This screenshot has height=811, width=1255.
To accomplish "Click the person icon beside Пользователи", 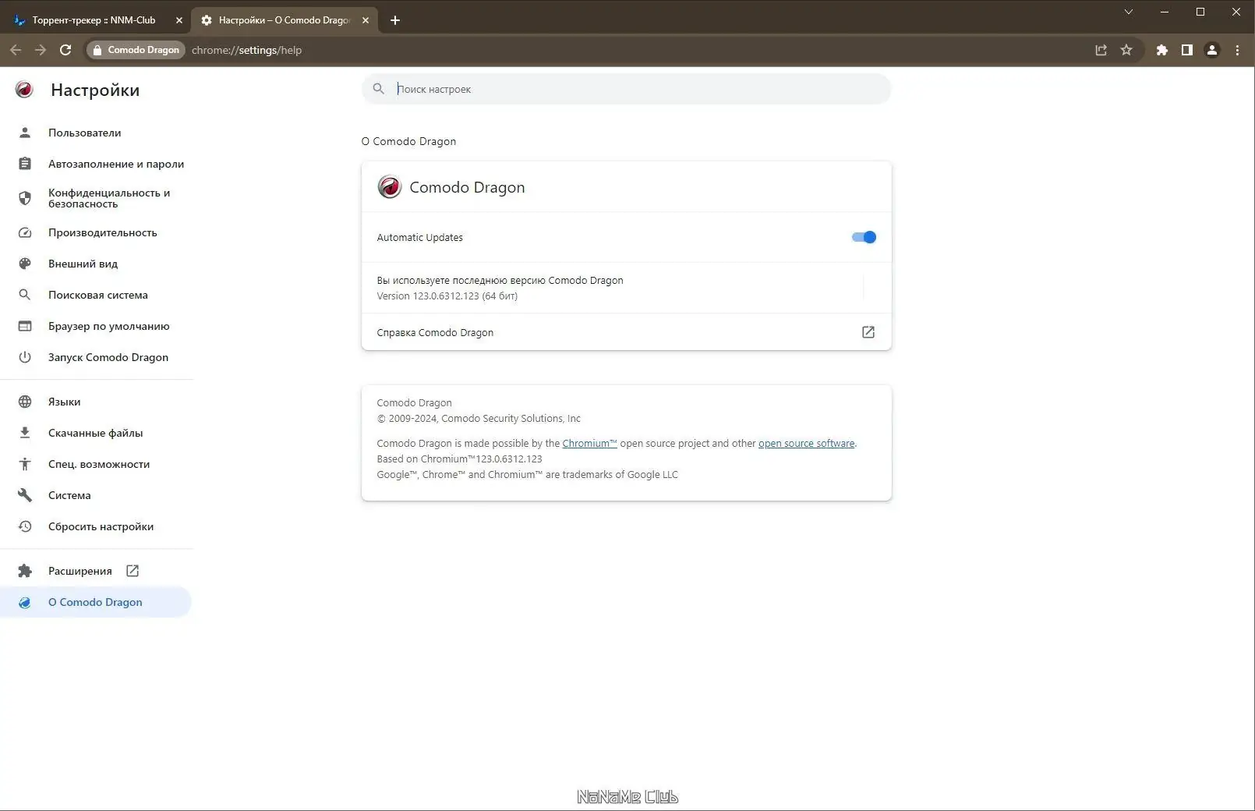I will (25, 133).
